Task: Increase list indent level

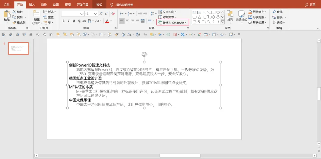Action: pyautogui.click(x=145, y=14)
